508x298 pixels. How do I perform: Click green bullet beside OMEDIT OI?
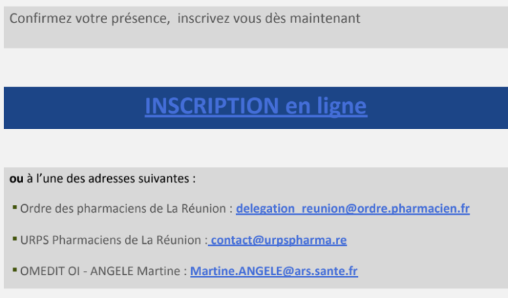point(15,270)
